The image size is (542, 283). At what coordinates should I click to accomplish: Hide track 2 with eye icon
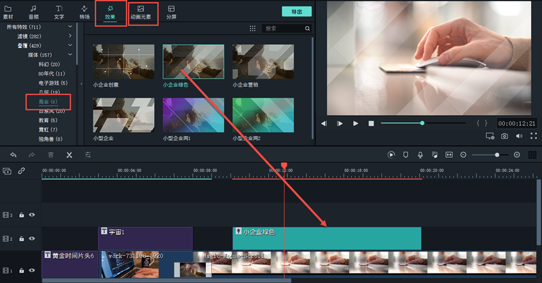(32, 238)
